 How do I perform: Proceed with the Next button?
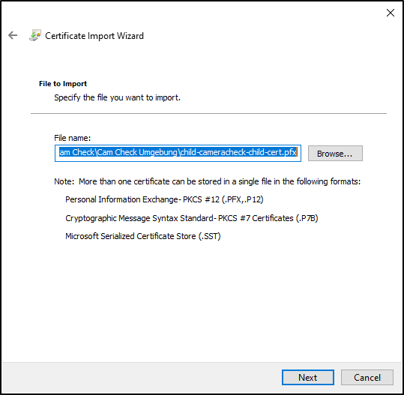[307, 378]
